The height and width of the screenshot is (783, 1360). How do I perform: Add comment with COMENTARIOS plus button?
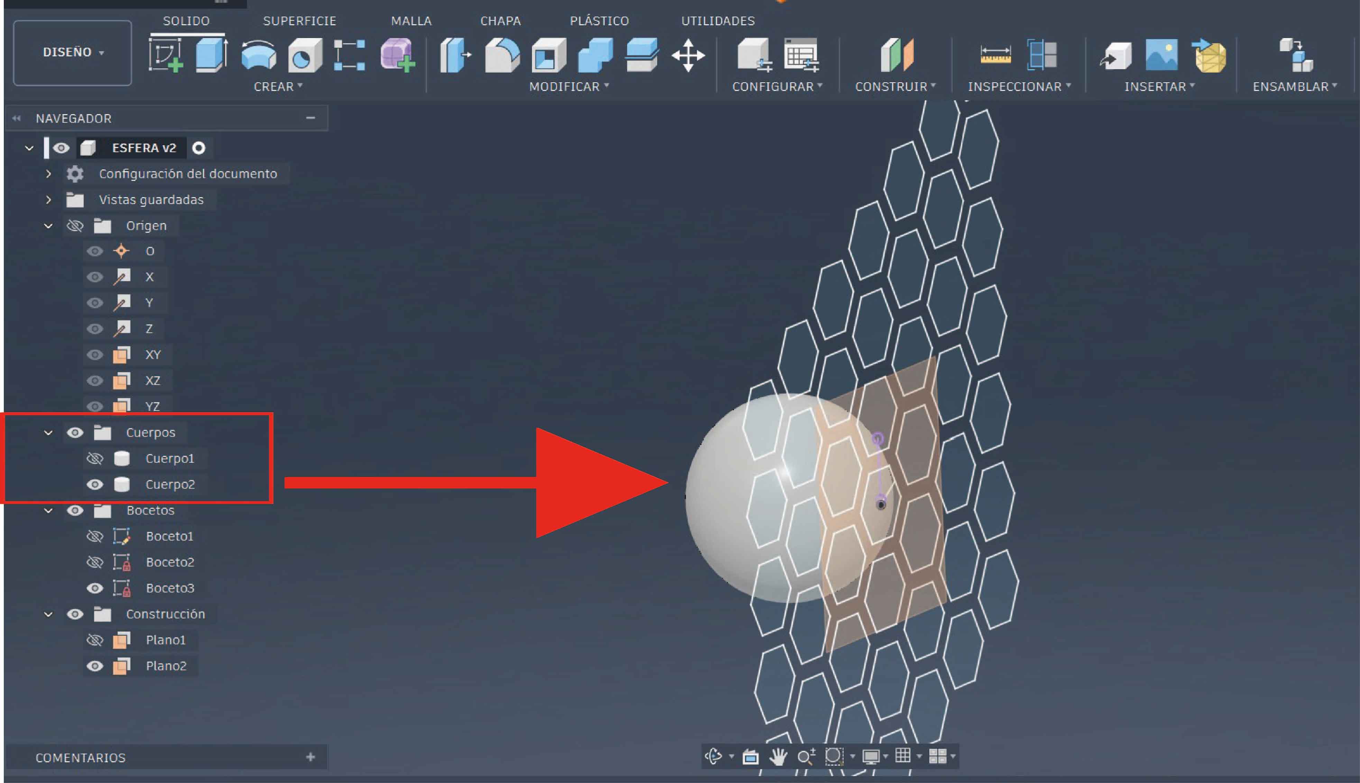pos(310,757)
